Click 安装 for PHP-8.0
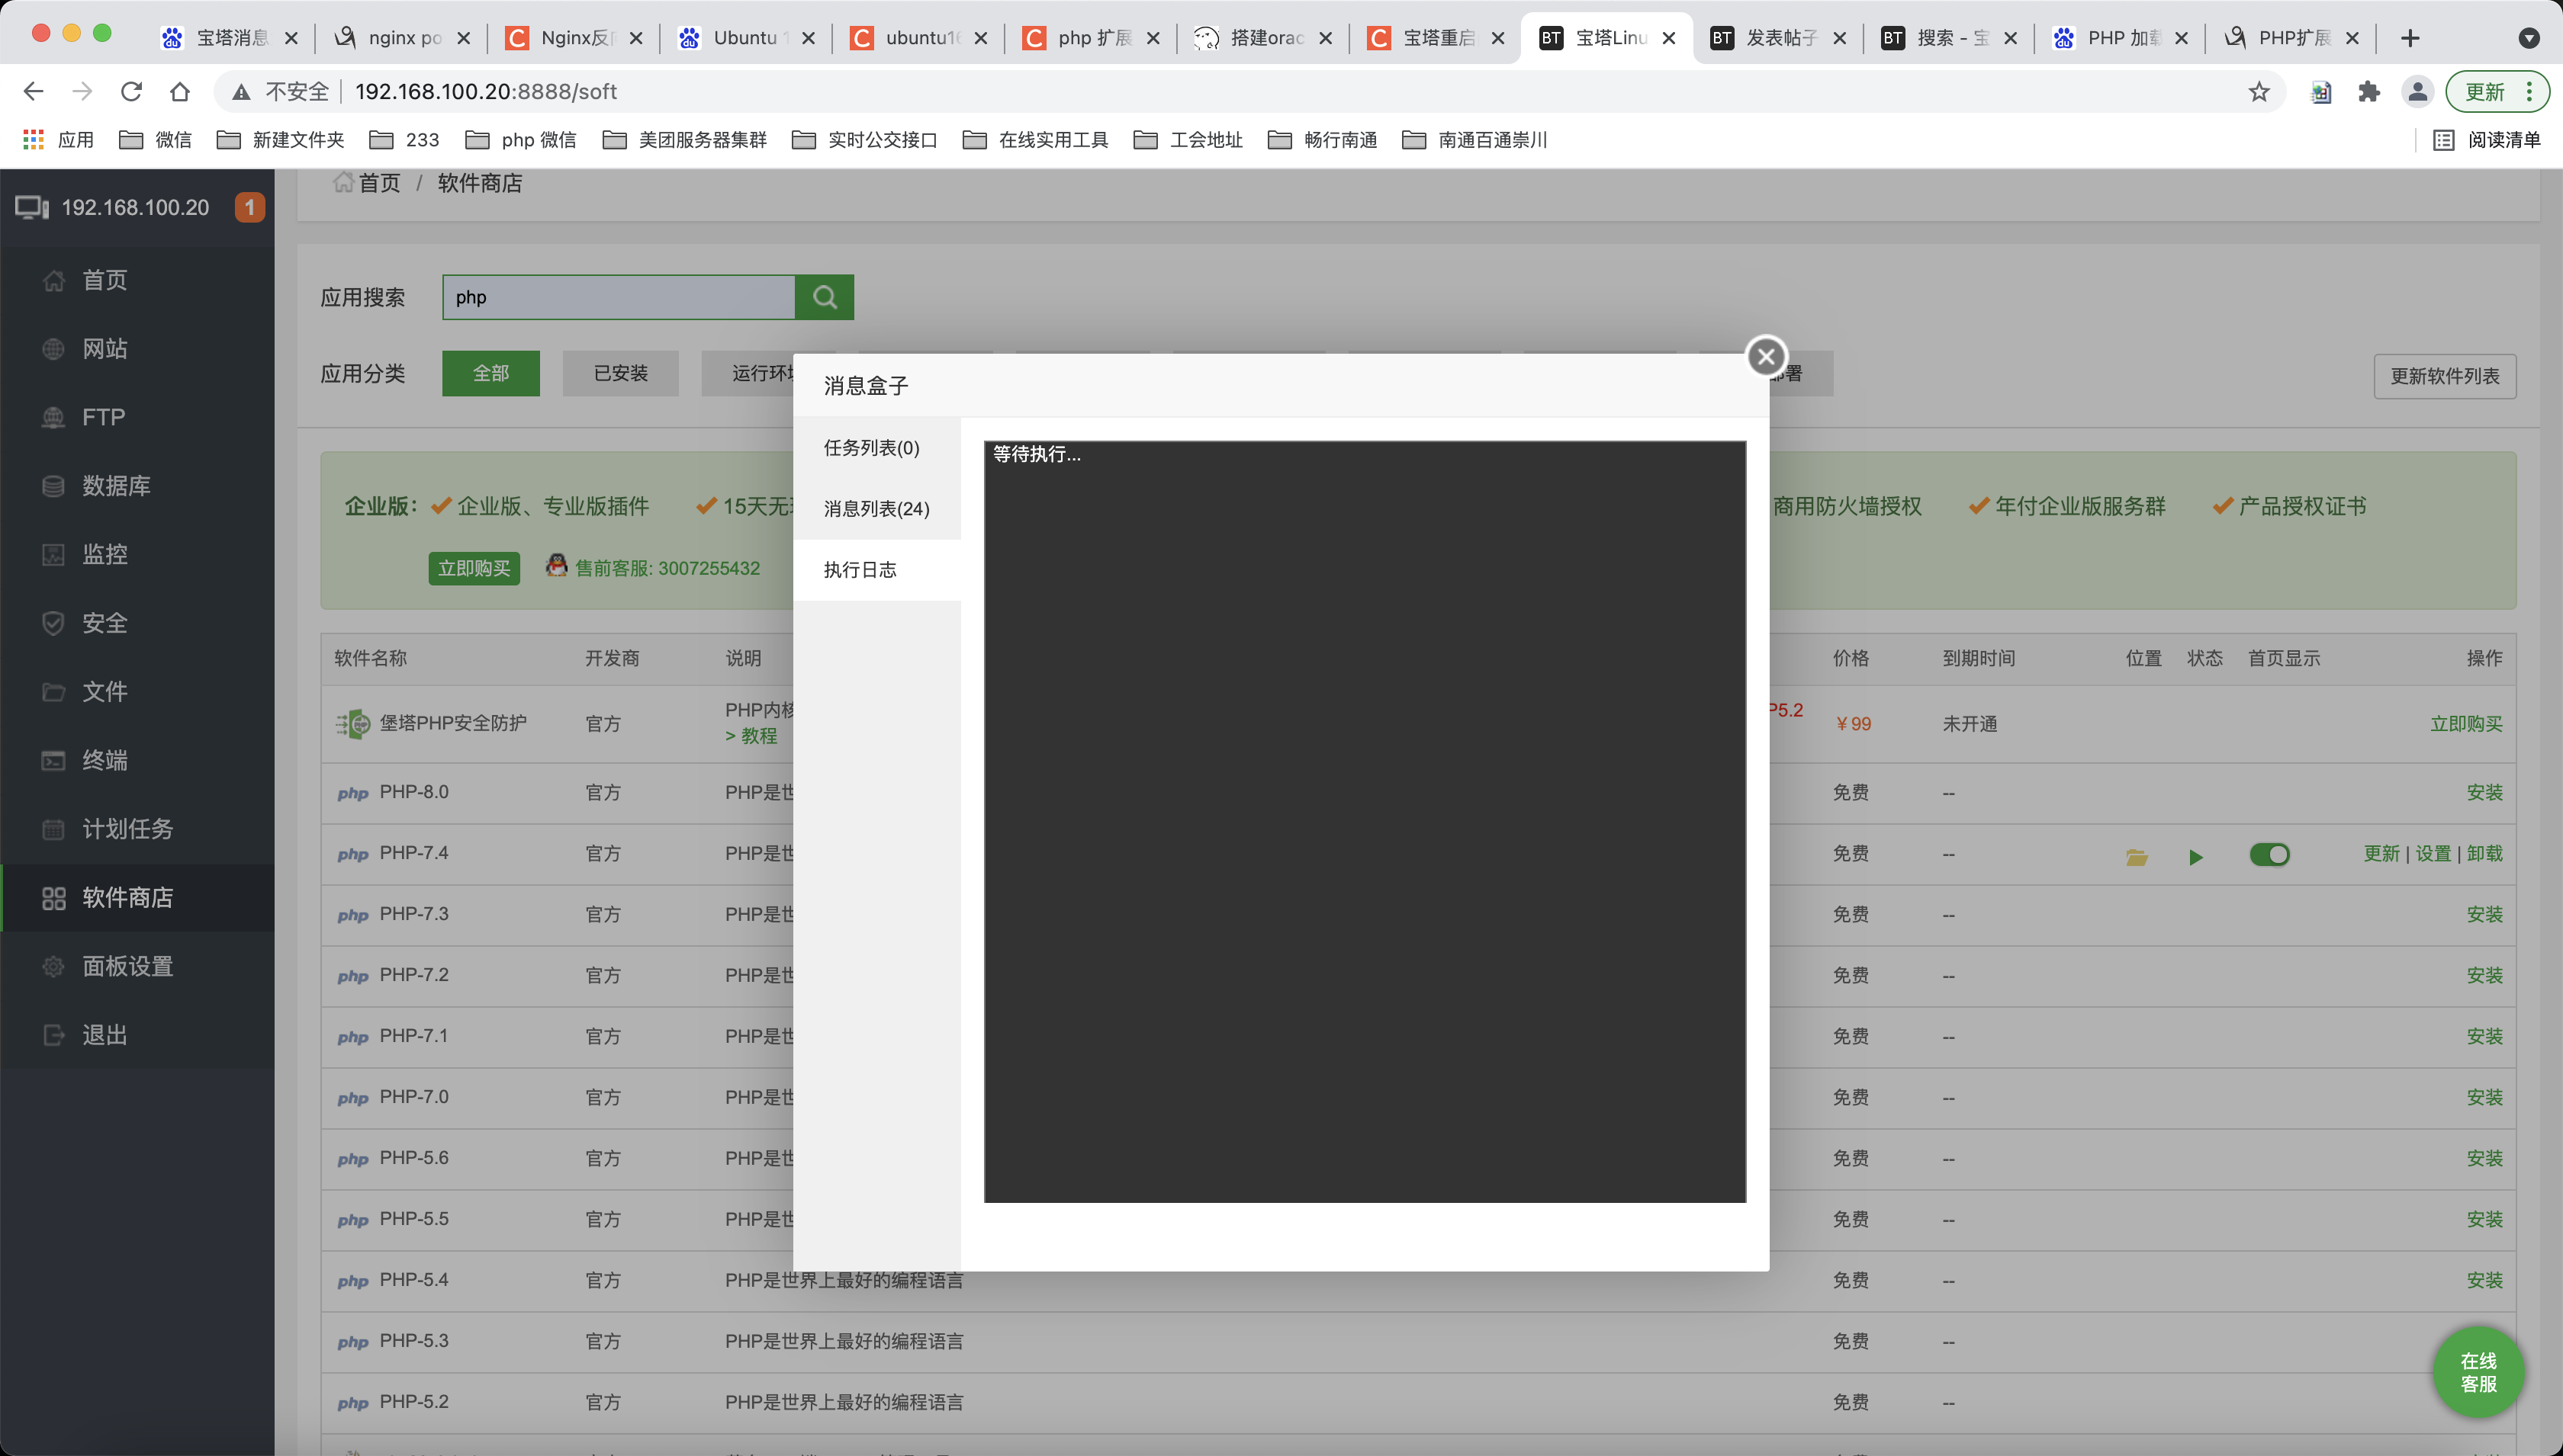This screenshot has height=1456, width=2563. click(x=2487, y=792)
